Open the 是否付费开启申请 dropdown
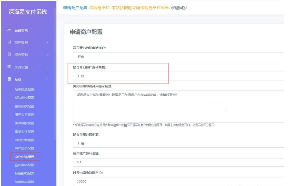Image resolution: width=297 pixels, height=186 pixels. [177, 143]
